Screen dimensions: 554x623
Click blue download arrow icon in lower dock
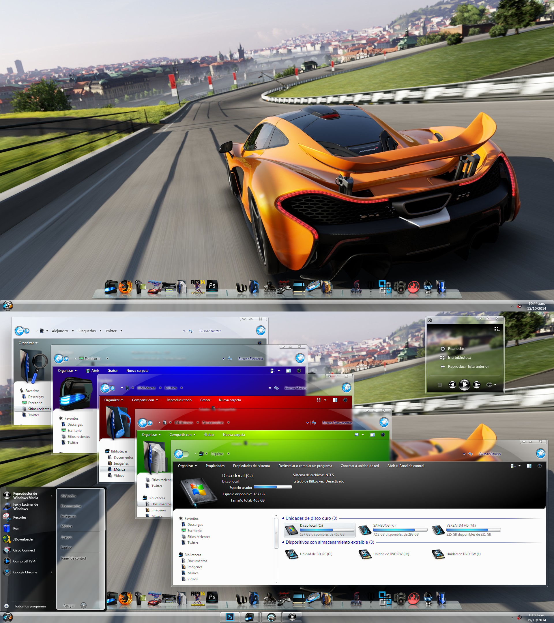coord(441,598)
